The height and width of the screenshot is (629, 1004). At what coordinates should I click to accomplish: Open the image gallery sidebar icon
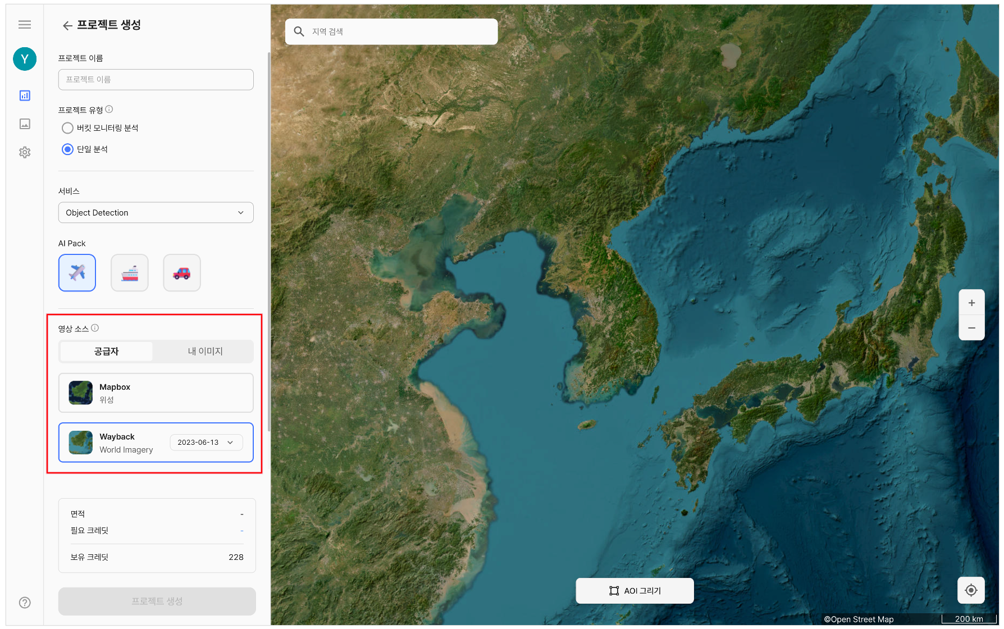click(x=25, y=124)
